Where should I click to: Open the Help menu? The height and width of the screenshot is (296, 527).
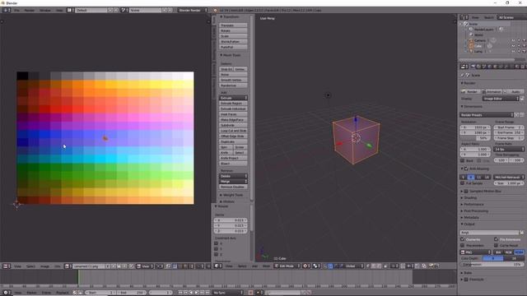(59, 10)
